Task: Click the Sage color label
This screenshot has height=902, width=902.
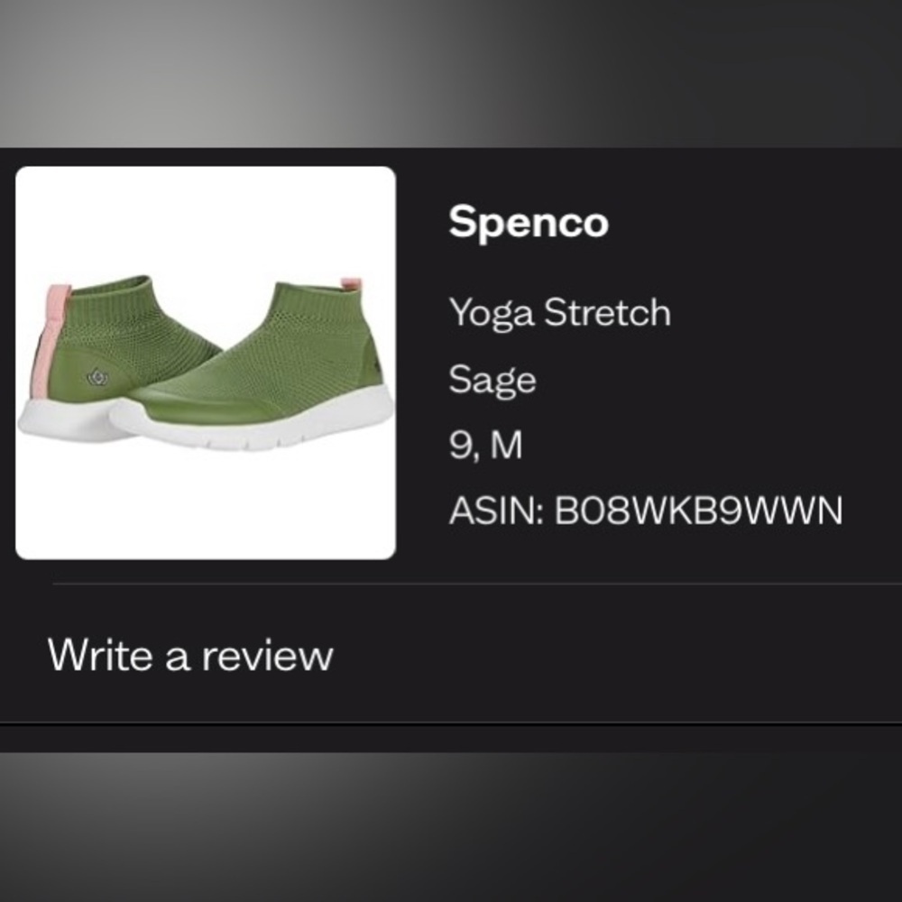Action: click(492, 380)
